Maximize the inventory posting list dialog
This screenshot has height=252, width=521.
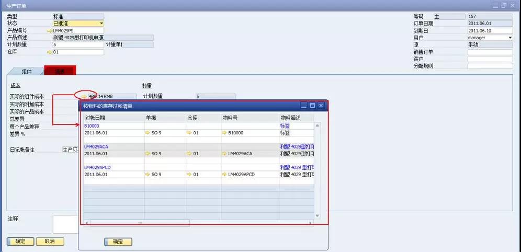pos(312,106)
